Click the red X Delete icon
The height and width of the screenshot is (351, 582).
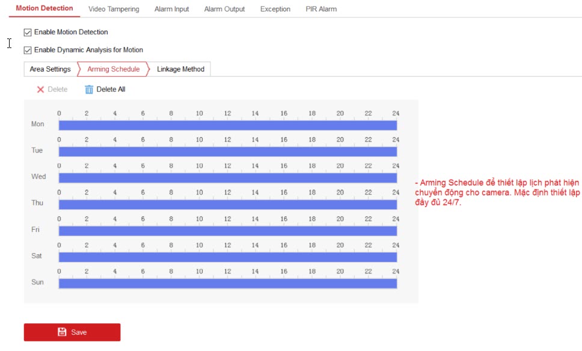[41, 90]
